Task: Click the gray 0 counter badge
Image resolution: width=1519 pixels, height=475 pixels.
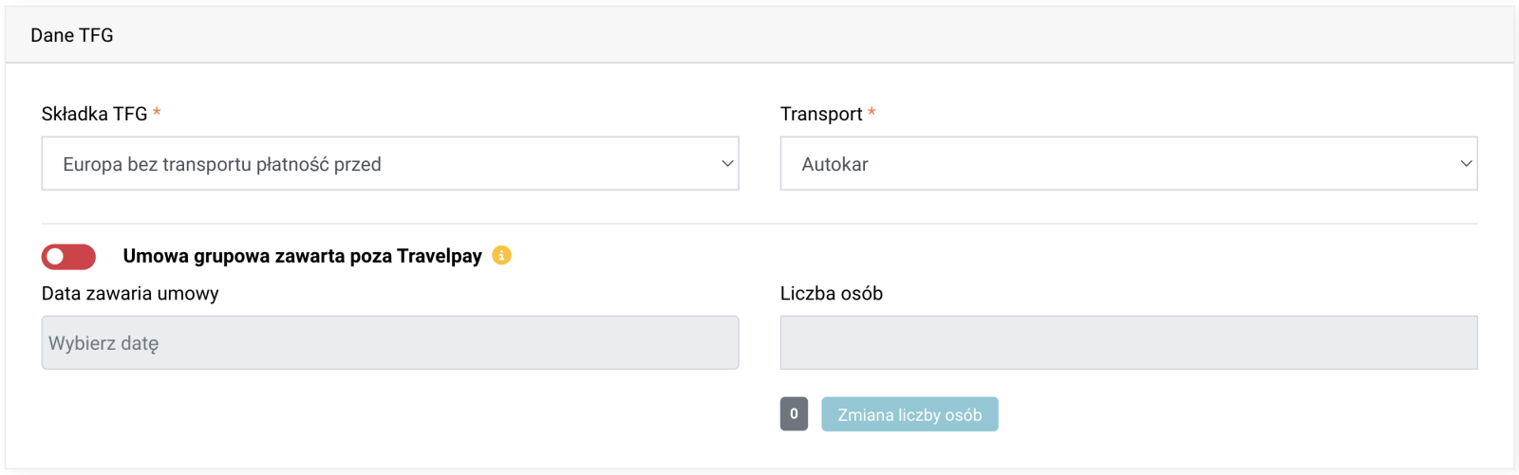Action: coord(794,414)
